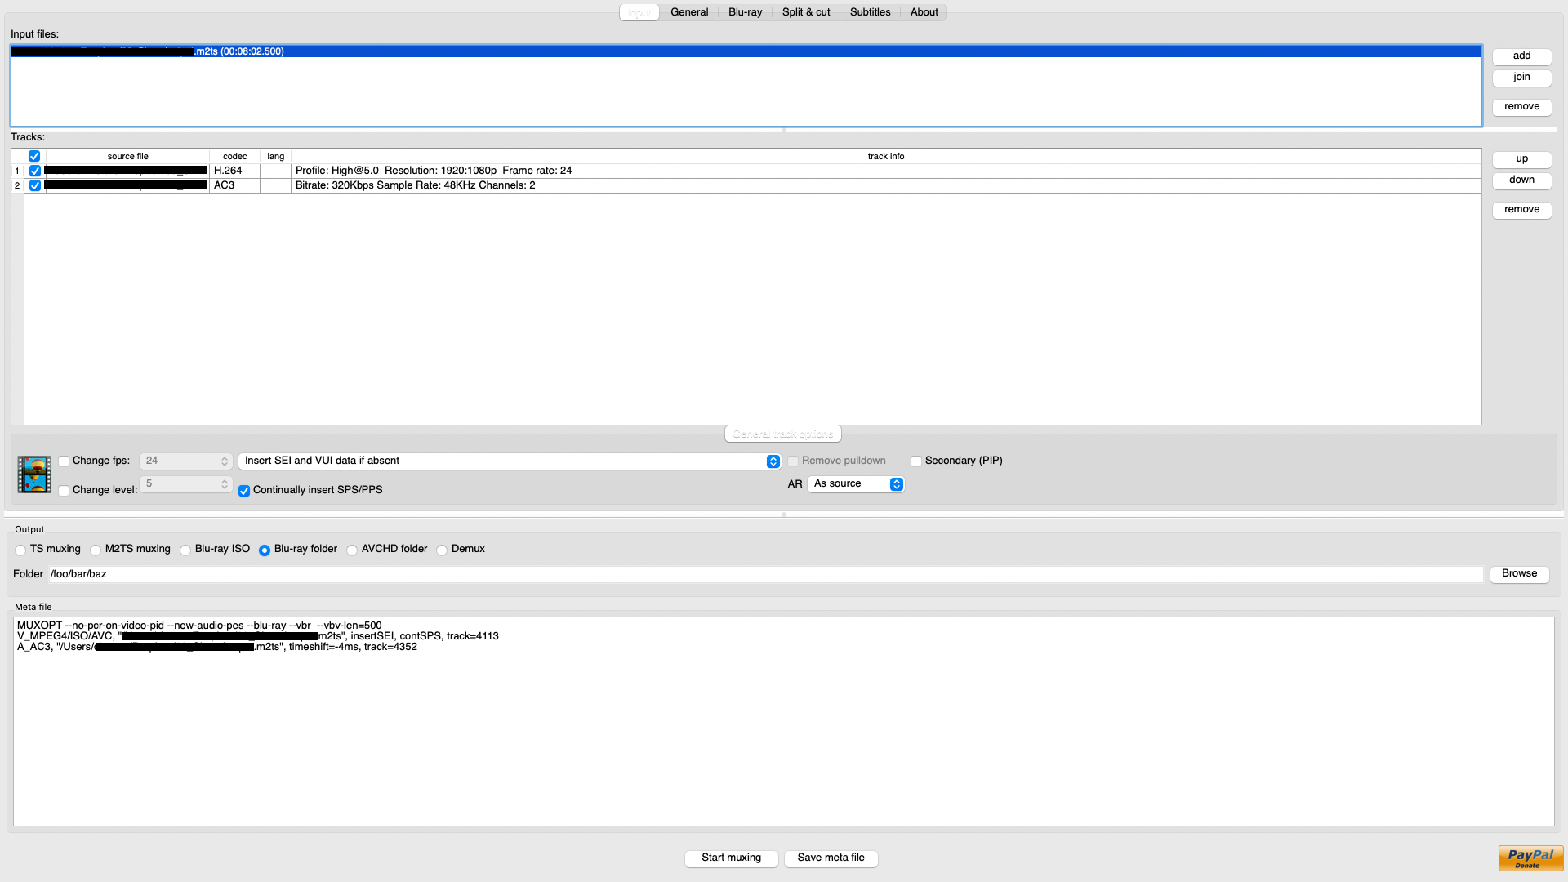Viewport: 1568px width, 882px height.
Task: Open the Split & cut tab
Action: click(805, 12)
